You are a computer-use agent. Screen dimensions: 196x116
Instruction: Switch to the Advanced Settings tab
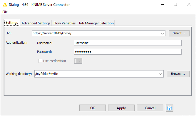coord(36,23)
